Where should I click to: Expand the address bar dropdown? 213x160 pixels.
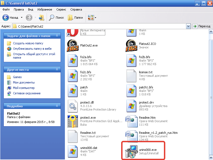click(188, 26)
